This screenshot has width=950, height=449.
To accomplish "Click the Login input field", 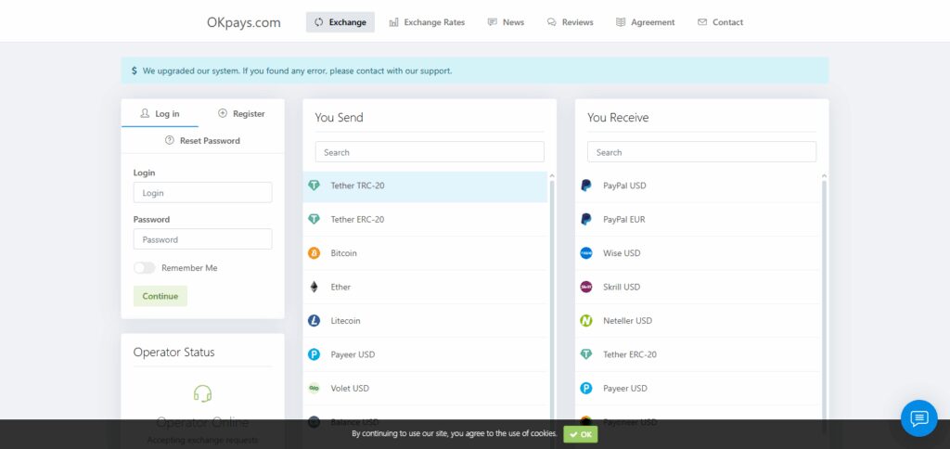I will (x=202, y=193).
